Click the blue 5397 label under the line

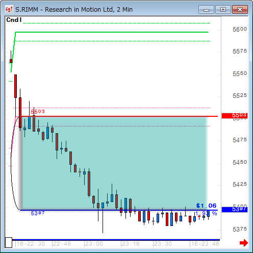pyautogui.click(x=38, y=213)
